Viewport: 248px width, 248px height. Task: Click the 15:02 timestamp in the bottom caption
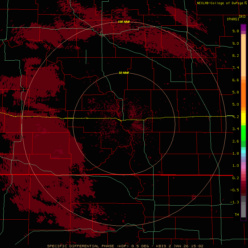(197, 246)
